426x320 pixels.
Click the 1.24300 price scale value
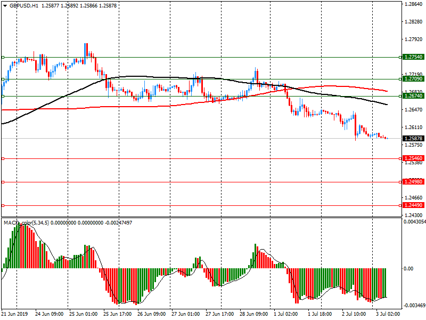(x=414, y=215)
